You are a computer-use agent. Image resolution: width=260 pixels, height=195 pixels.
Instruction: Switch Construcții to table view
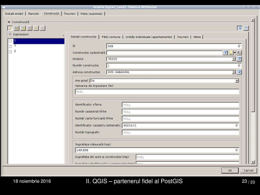[246, 28]
